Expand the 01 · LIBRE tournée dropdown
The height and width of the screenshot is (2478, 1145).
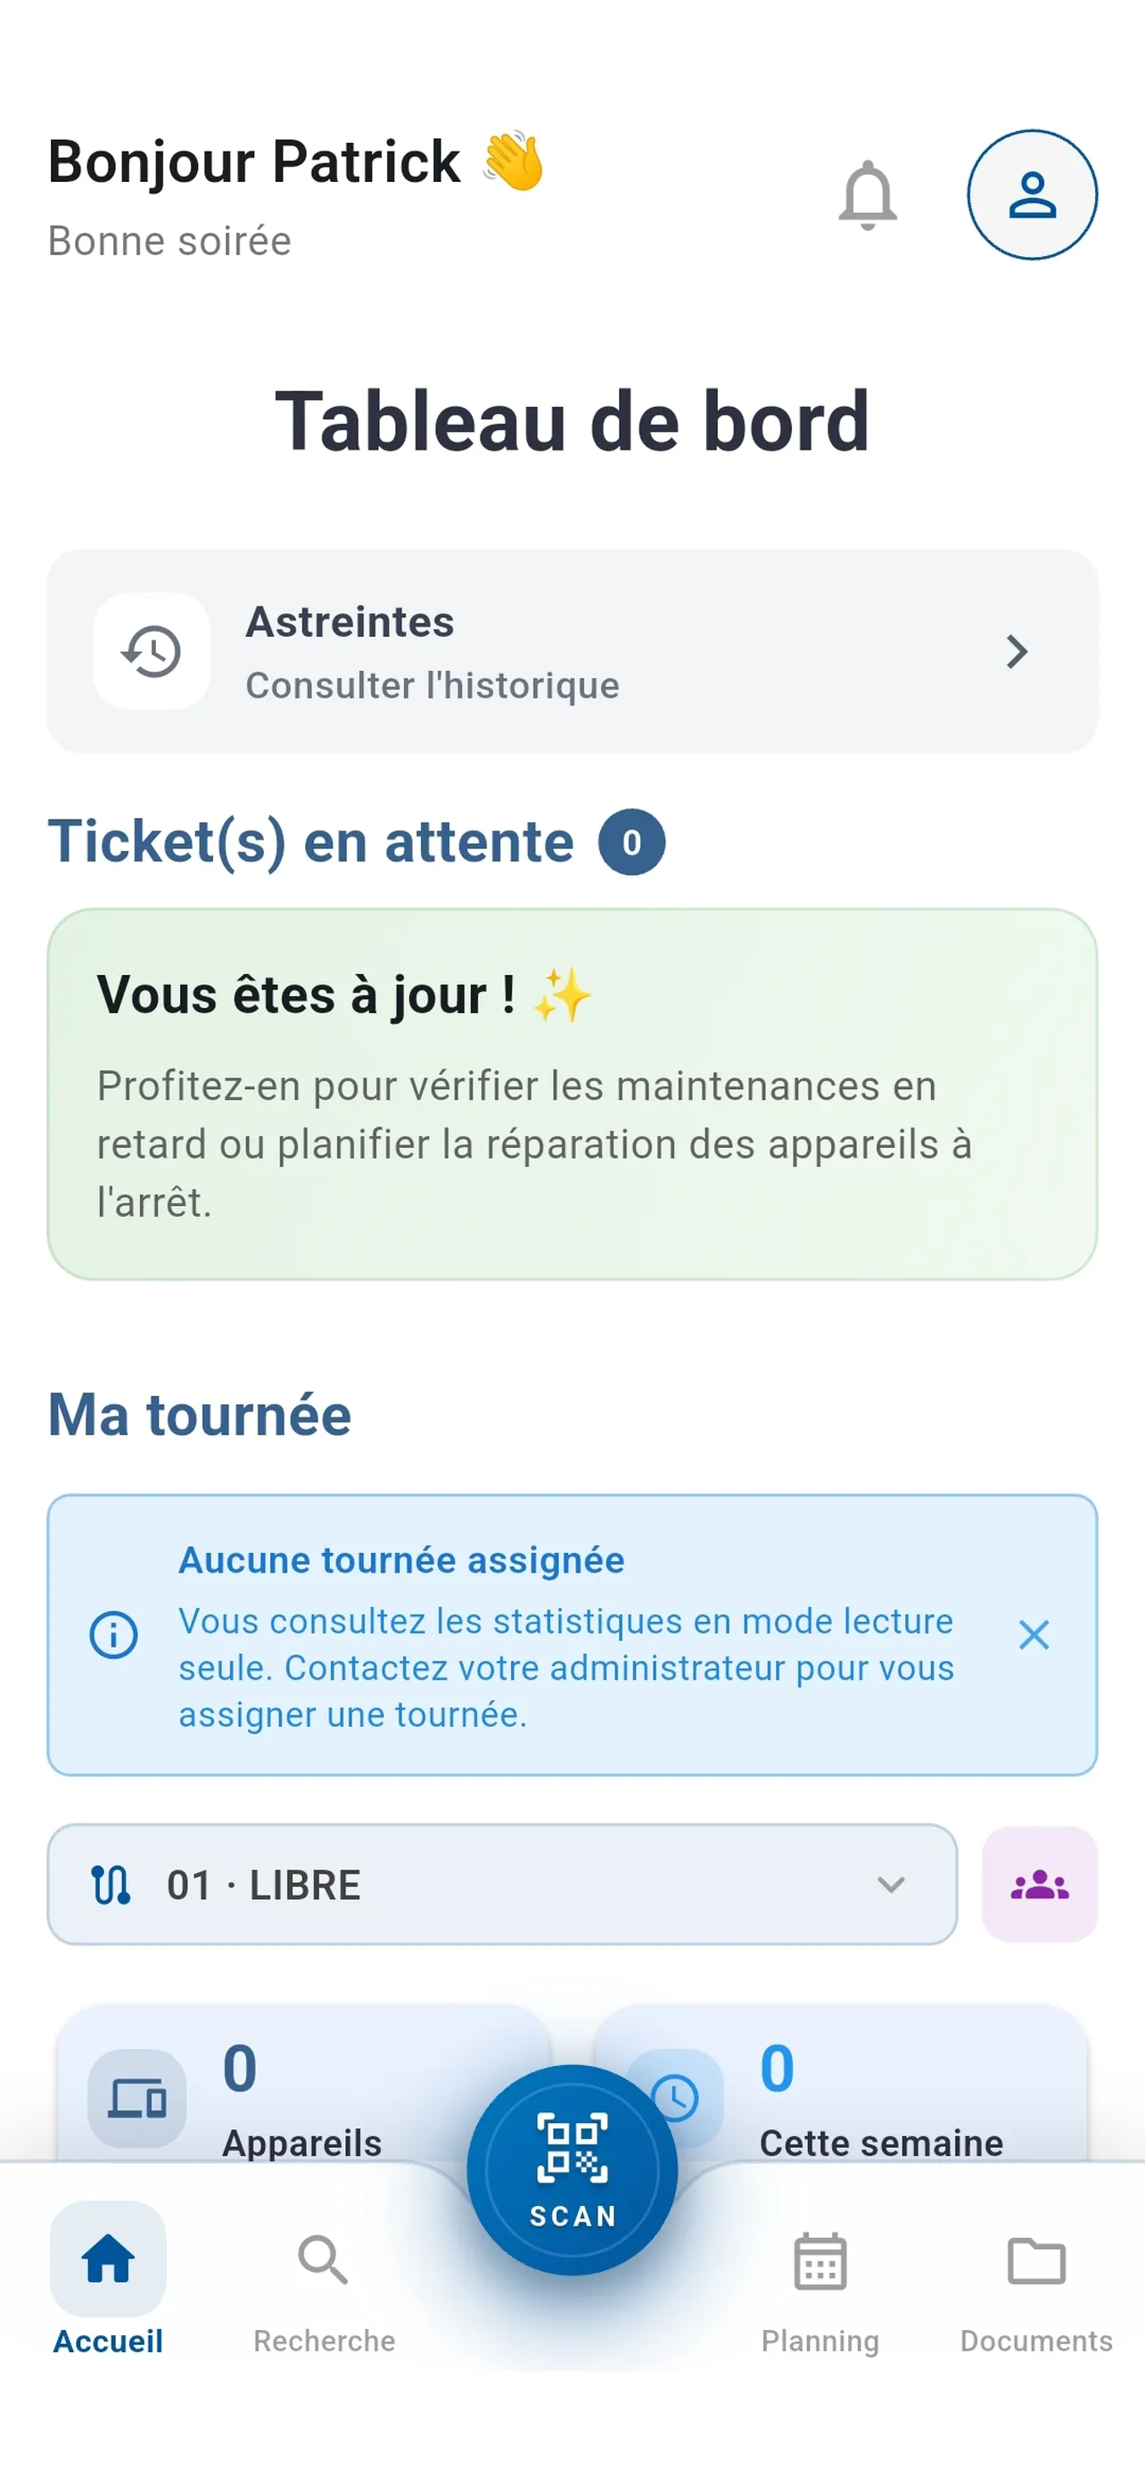pos(890,1885)
